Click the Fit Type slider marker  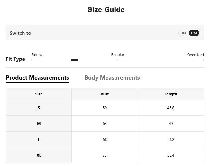[75, 60]
